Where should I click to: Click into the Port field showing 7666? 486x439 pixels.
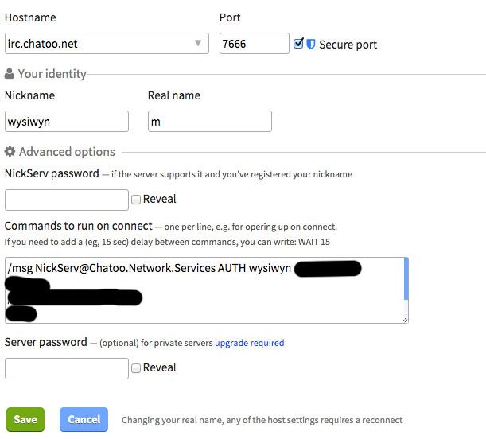click(x=255, y=44)
